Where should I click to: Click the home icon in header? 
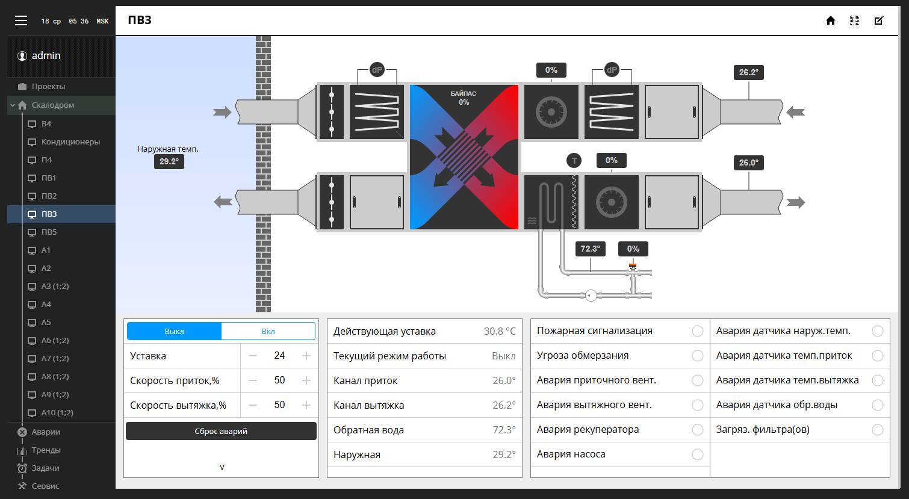pyautogui.click(x=831, y=20)
